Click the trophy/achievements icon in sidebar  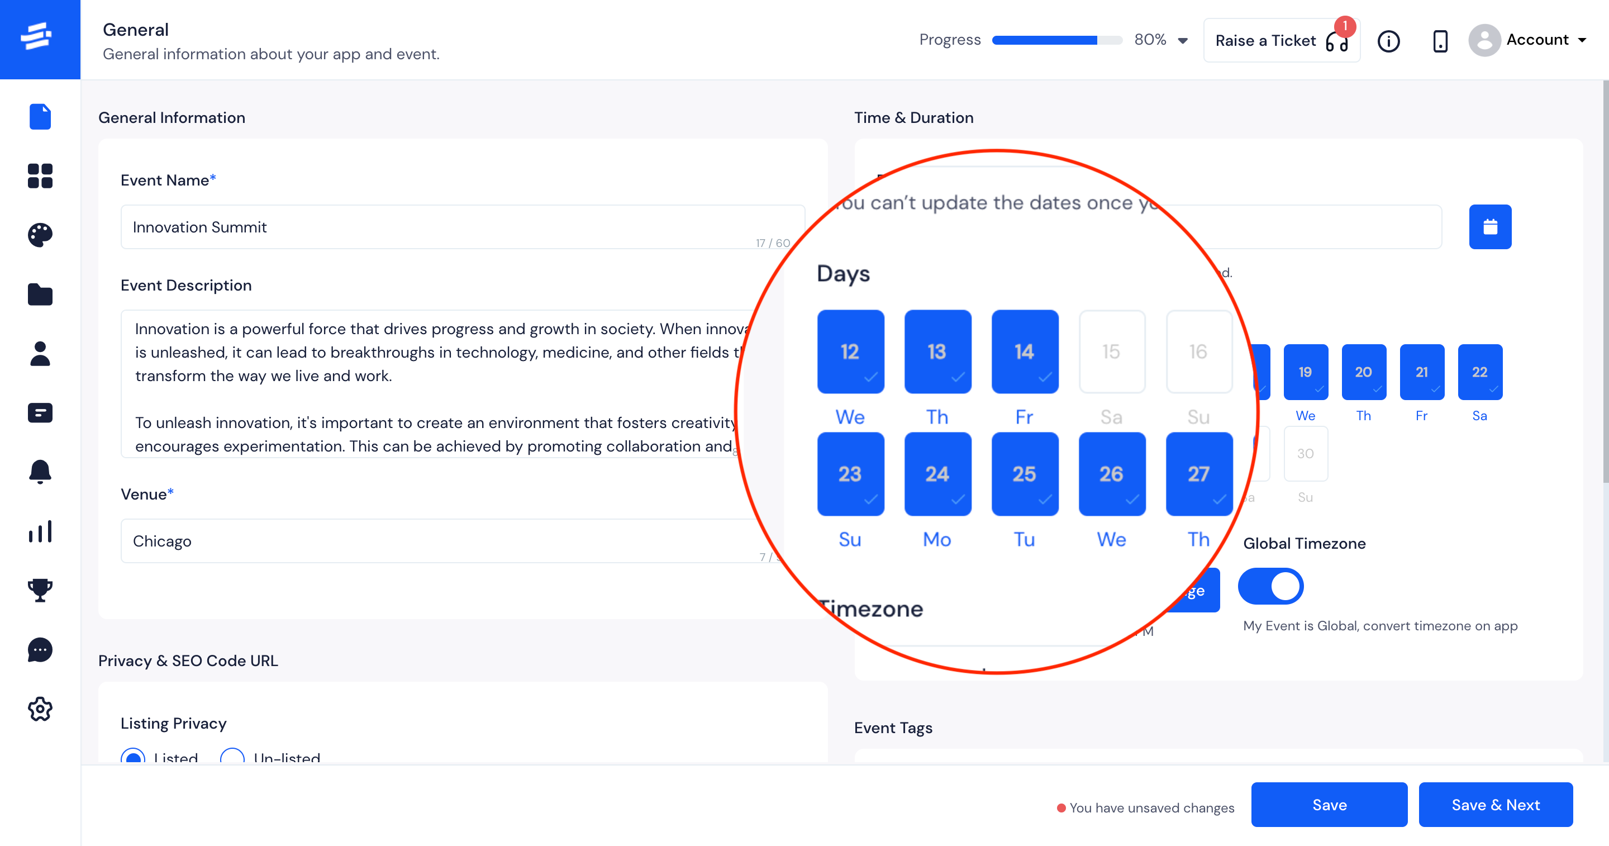pos(39,591)
